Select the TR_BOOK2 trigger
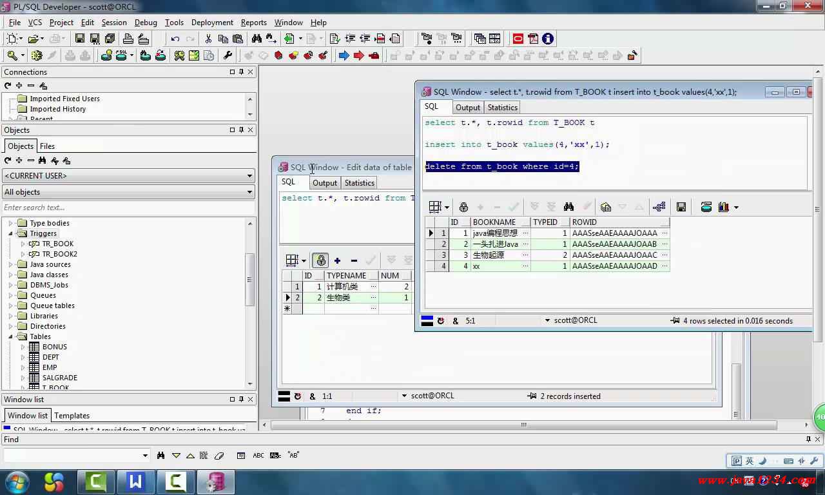The width and height of the screenshot is (825, 495). click(x=59, y=254)
